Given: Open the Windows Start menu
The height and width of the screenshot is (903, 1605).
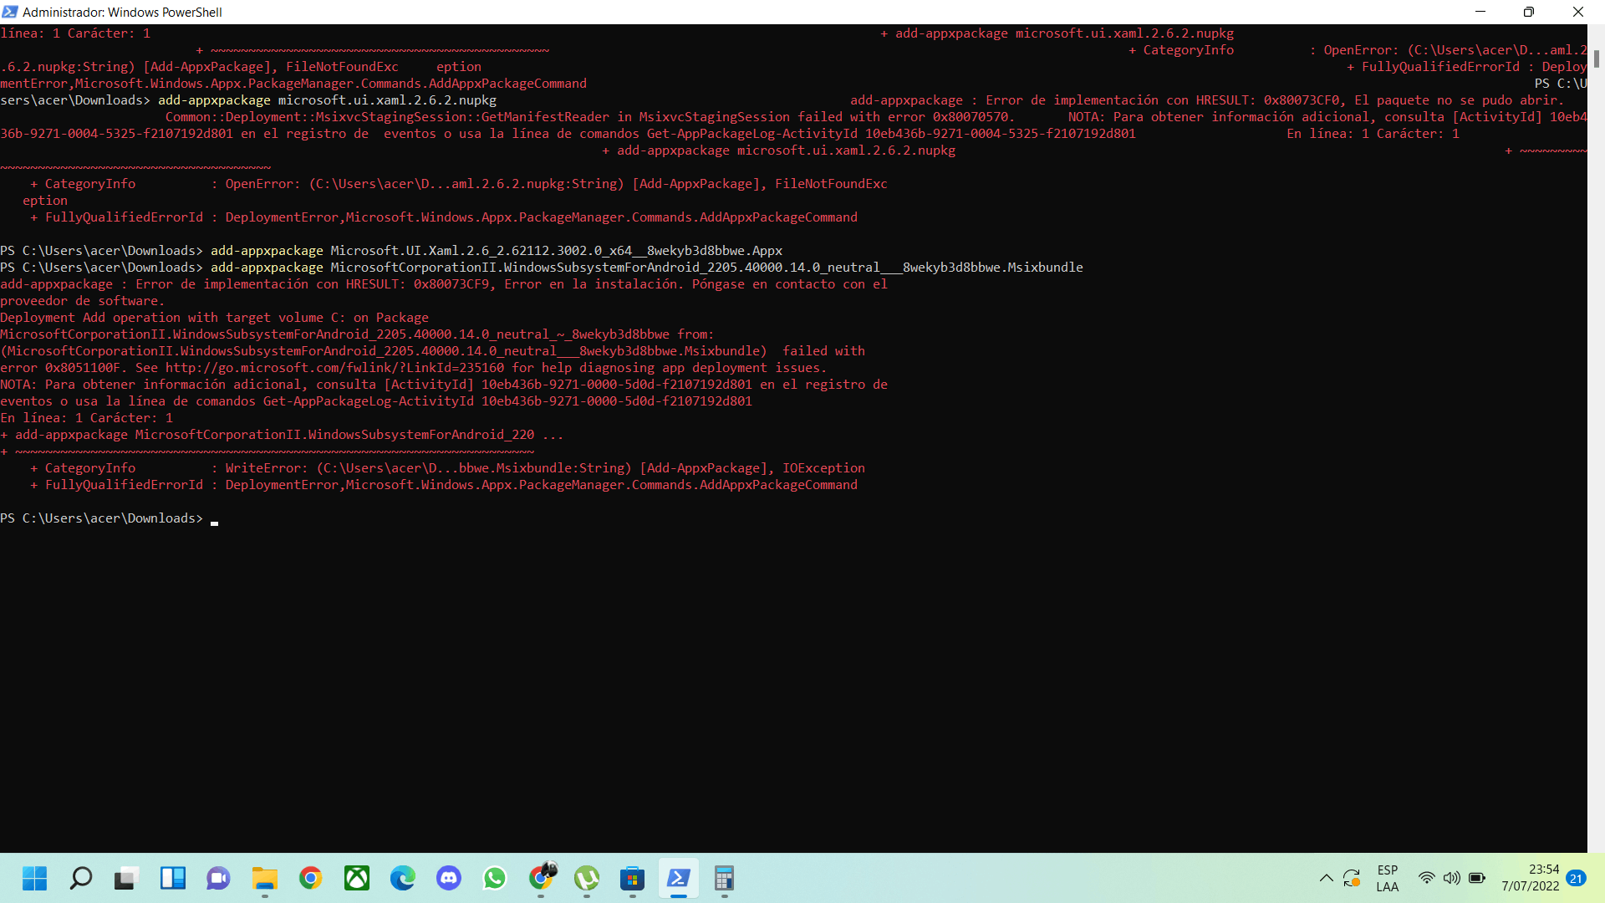Looking at the screenshot, I should point(34,878).
